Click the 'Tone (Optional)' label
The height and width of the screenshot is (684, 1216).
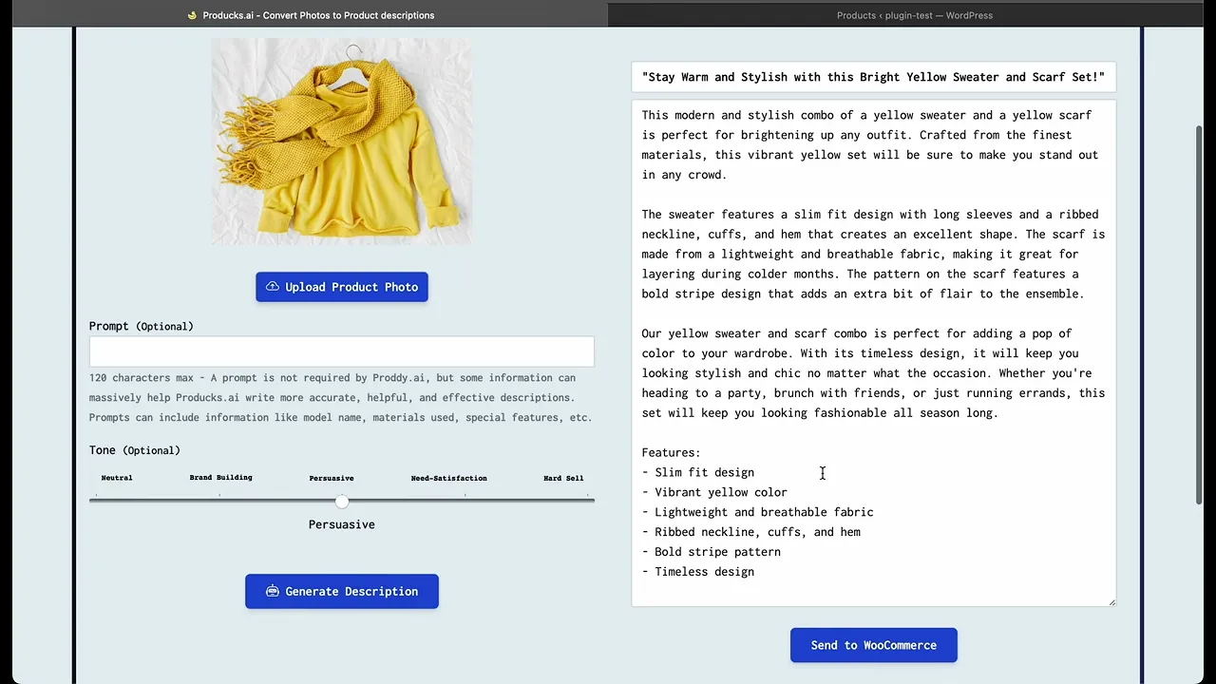pos(135,450)
